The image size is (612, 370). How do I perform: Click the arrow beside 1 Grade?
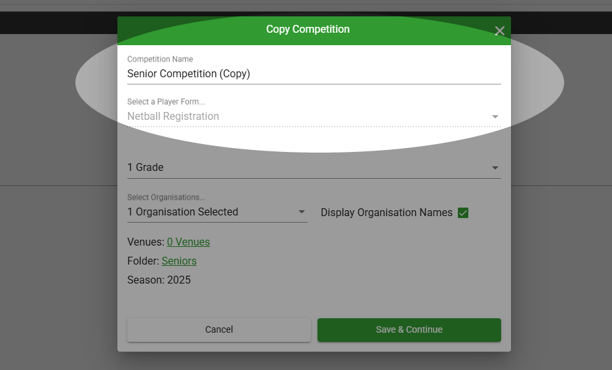point(495,168)
